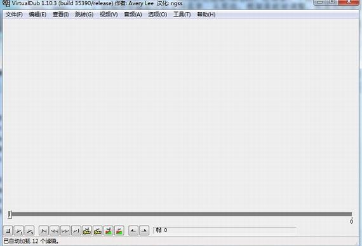
Task: Open the 文件(F) menu
Action: [x=14, y=15]
